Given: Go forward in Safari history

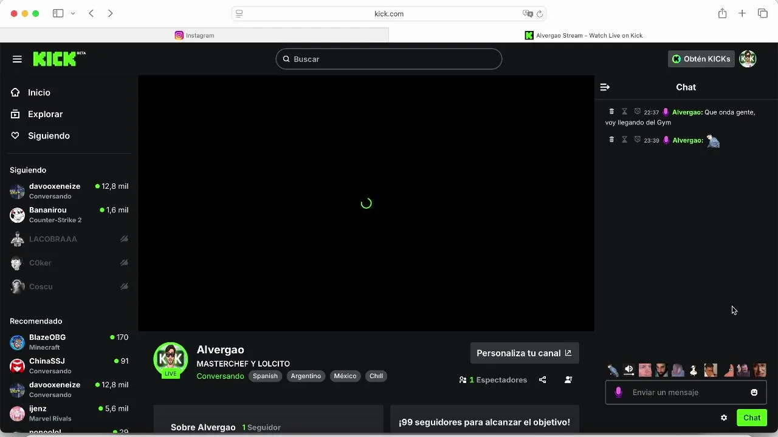Looking at the screenshot, I should [110, 13].
